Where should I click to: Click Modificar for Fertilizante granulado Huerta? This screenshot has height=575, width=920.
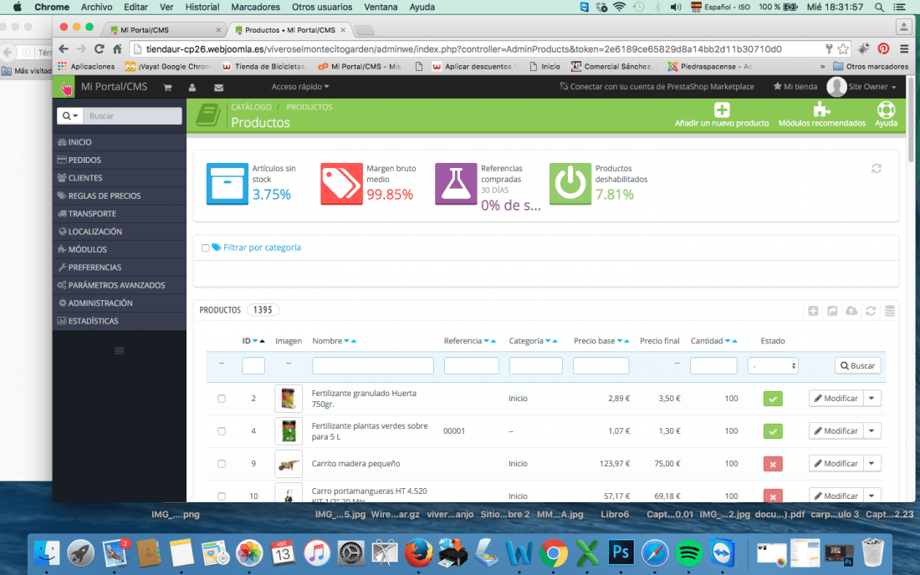pyautogui.click(x=836, y=399)
